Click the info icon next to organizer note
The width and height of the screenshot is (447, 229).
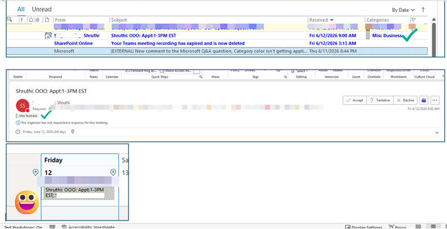coord(18,123)
